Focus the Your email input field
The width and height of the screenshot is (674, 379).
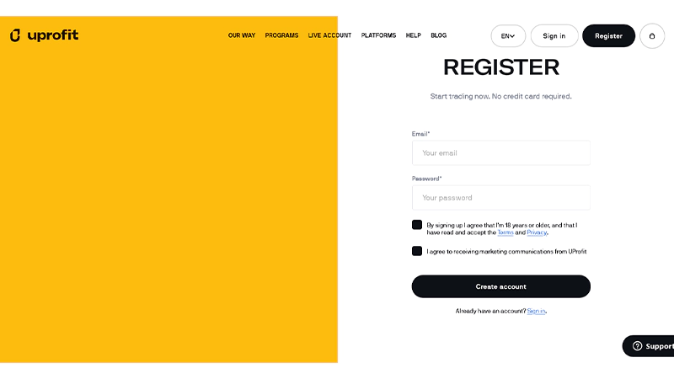click(x=500, y=153)
